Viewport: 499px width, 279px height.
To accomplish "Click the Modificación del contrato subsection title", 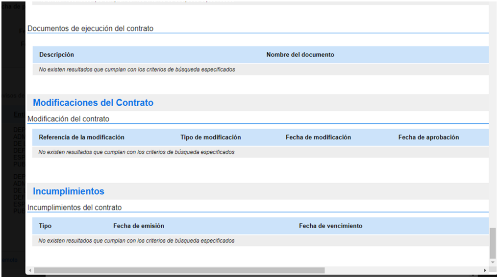I will (x=68, y=119).
